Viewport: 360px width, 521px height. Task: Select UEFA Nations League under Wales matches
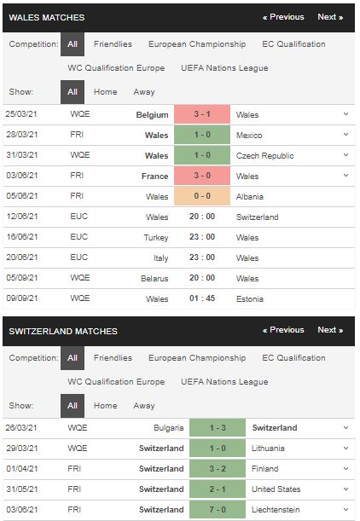224,68
